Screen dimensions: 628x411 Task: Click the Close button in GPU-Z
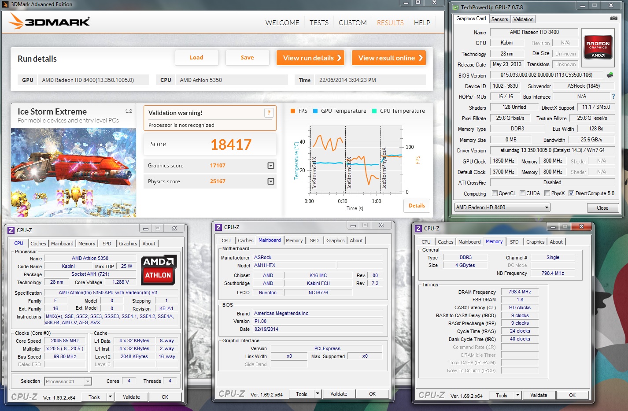point(602,208)
